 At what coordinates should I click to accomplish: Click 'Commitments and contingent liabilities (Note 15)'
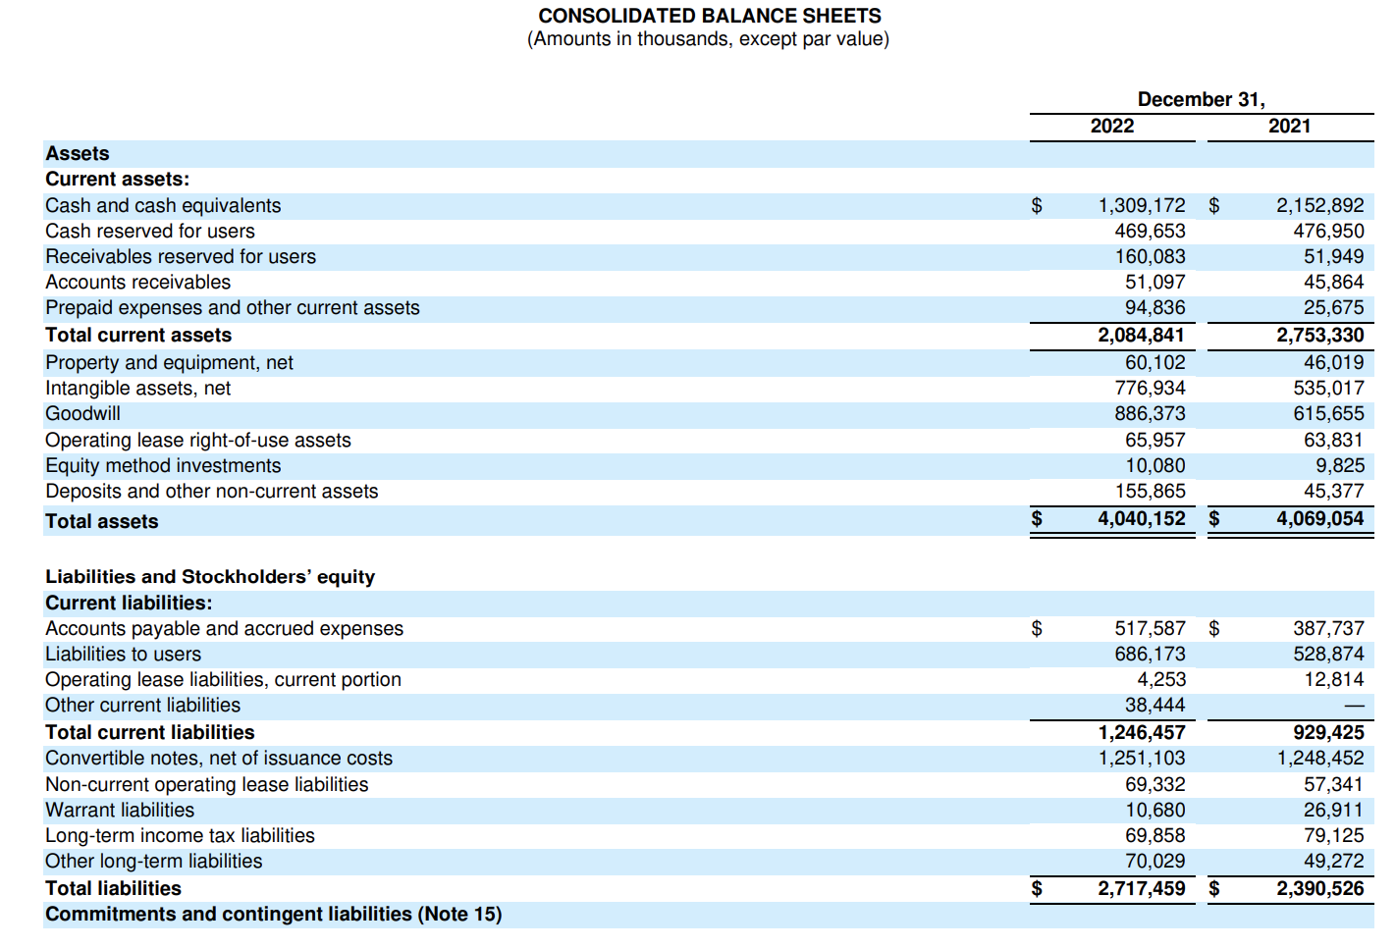pyautogui.click(x=273, y=914)
